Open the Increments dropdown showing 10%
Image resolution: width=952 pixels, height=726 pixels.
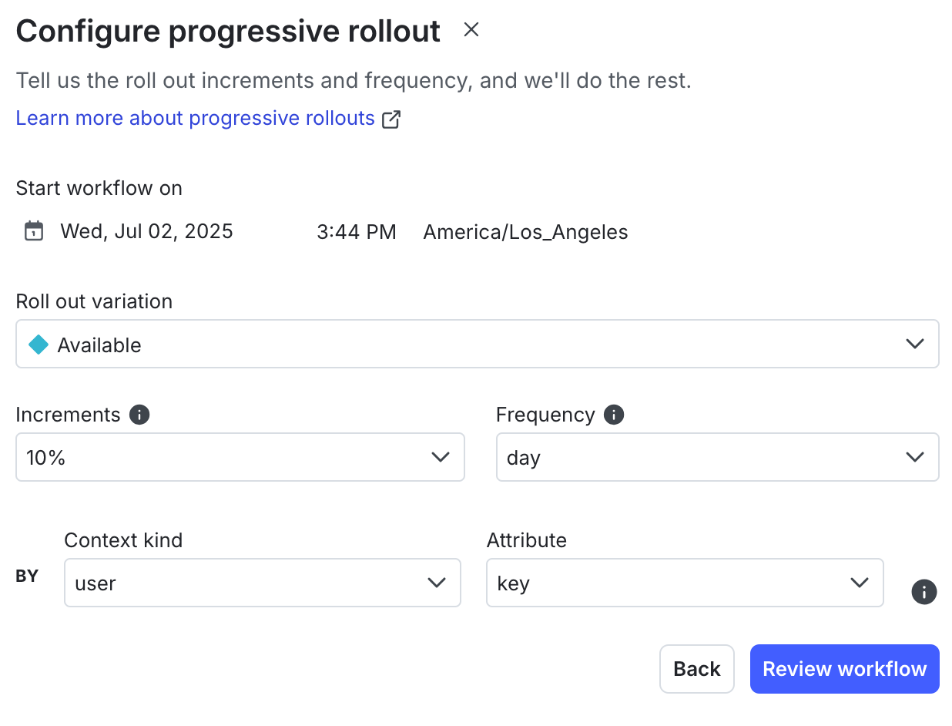240,457
